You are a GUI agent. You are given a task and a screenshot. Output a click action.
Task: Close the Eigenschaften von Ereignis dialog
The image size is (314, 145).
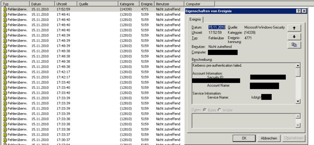point(304,11)
